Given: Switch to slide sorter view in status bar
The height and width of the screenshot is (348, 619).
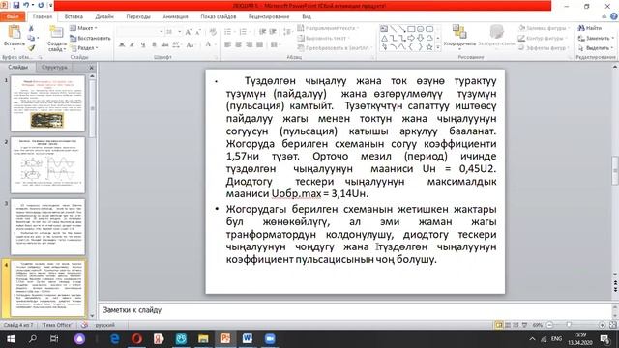Looking at the screenshot, I should [508, 325].
